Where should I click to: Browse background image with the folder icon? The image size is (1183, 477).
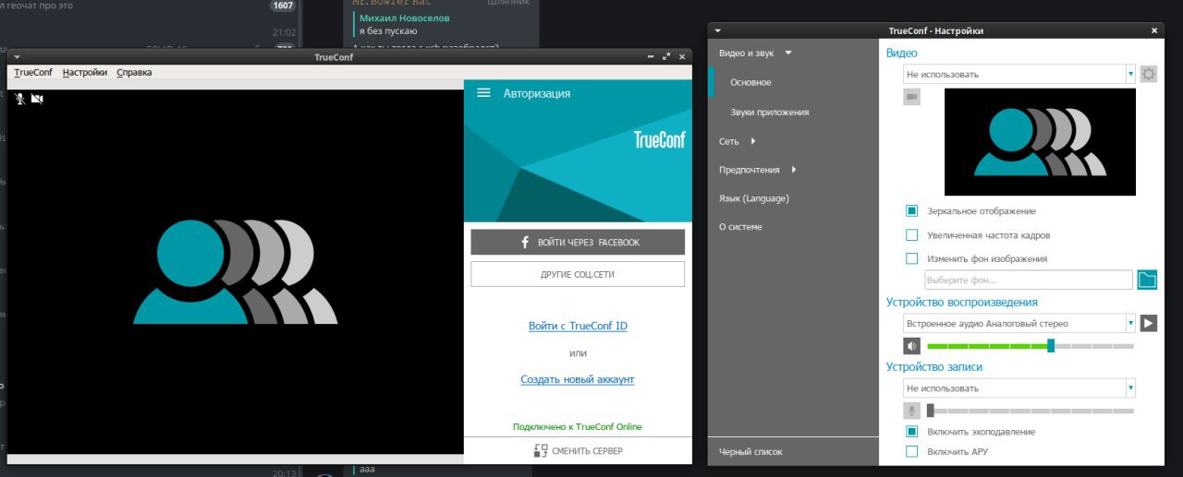click(x=1147, y=280)
